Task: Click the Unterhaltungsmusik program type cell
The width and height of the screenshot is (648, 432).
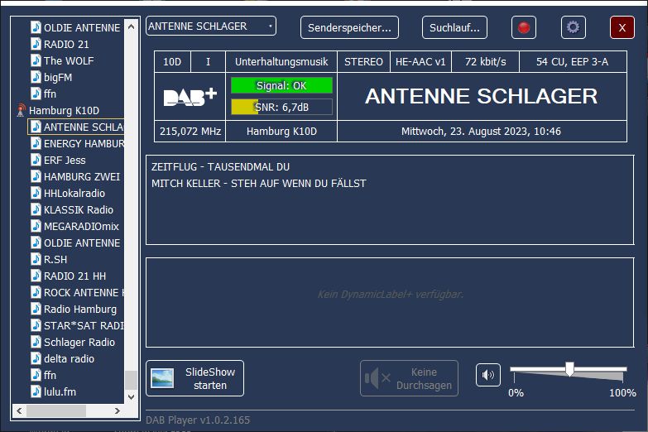Action: [x=281, y=62]
